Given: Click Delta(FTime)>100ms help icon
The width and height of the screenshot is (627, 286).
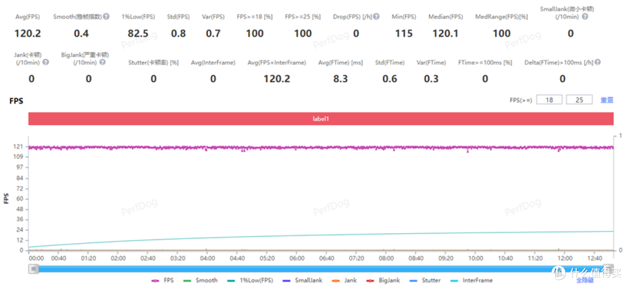Looking at the screenshot, I should pyautogui.click(x=597, y=63).
